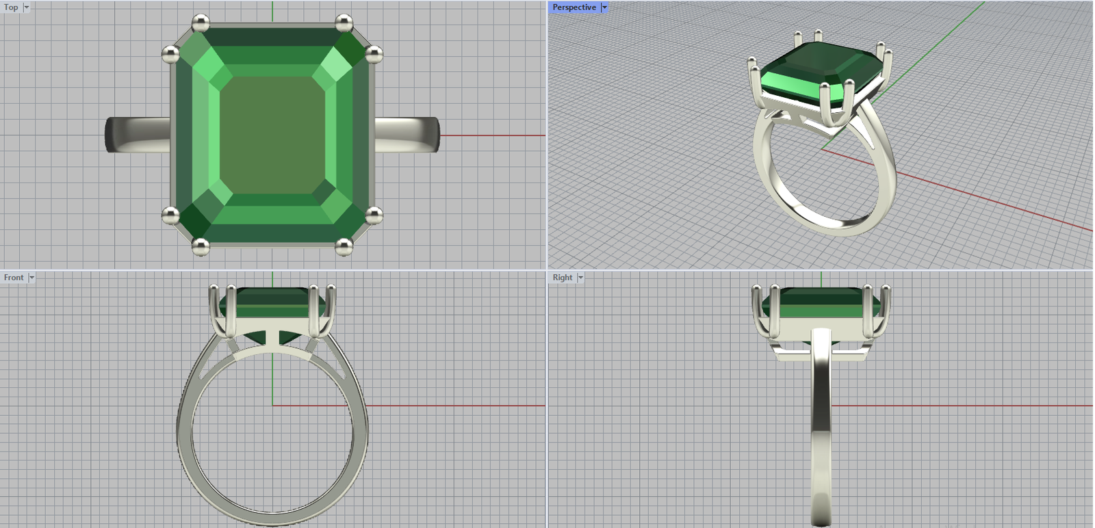This screenshot has height=528, width=1095.
Task: Select the emerald's center table facet in Top view
Action: tap(272, 135)
